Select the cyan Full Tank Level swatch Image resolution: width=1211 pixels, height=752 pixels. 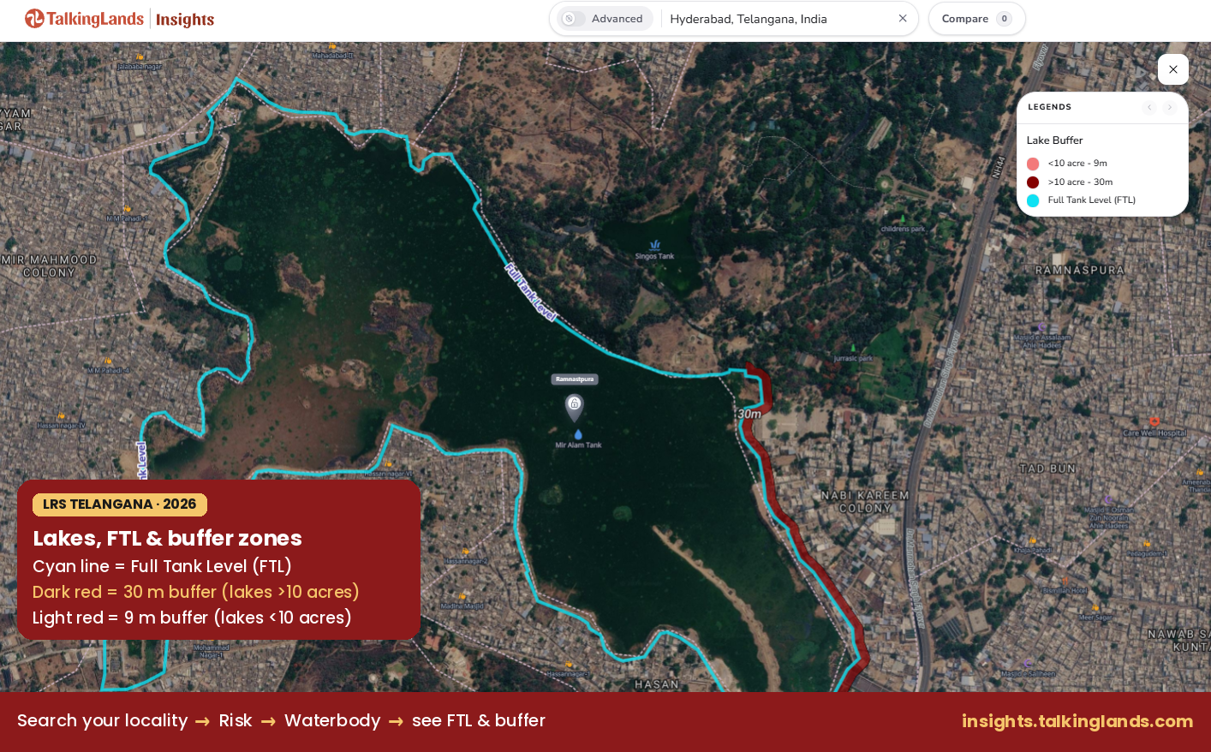pos(1033,200)
